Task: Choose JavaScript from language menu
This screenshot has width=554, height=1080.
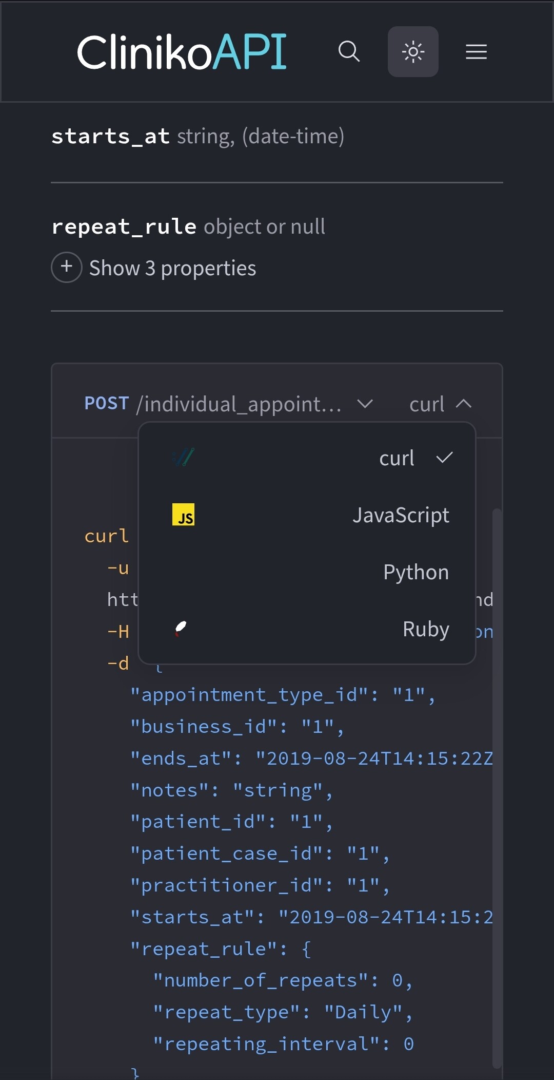Action: tap(400, 515)
